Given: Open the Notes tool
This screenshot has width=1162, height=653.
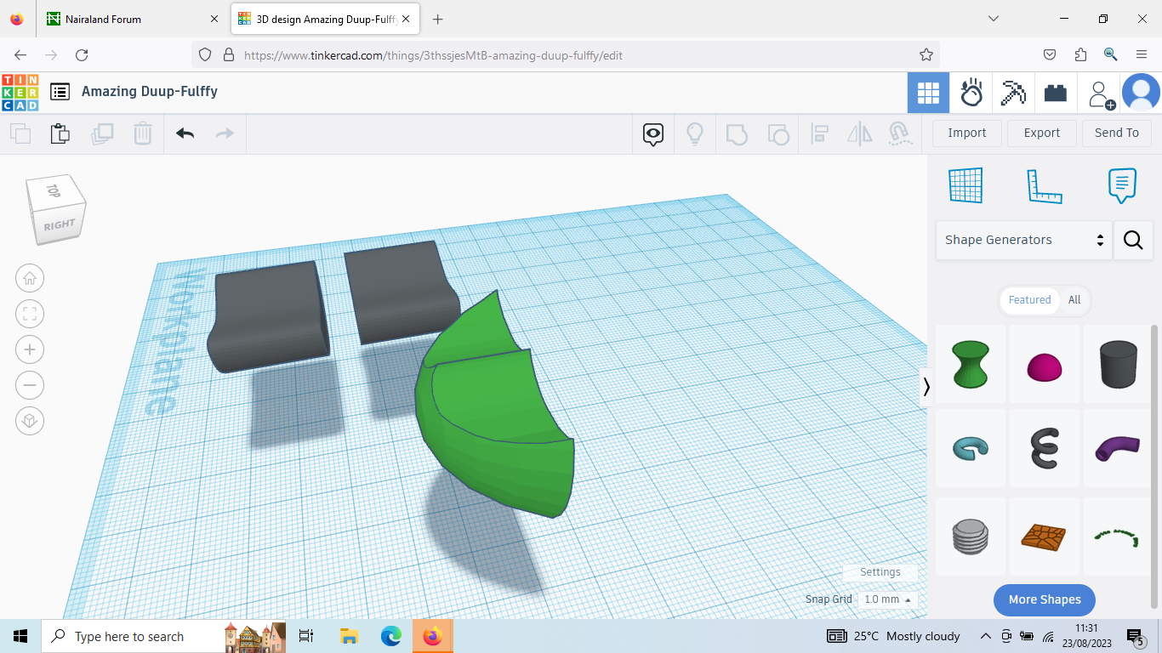Looking at the screenshot, I should [1122, 185].
